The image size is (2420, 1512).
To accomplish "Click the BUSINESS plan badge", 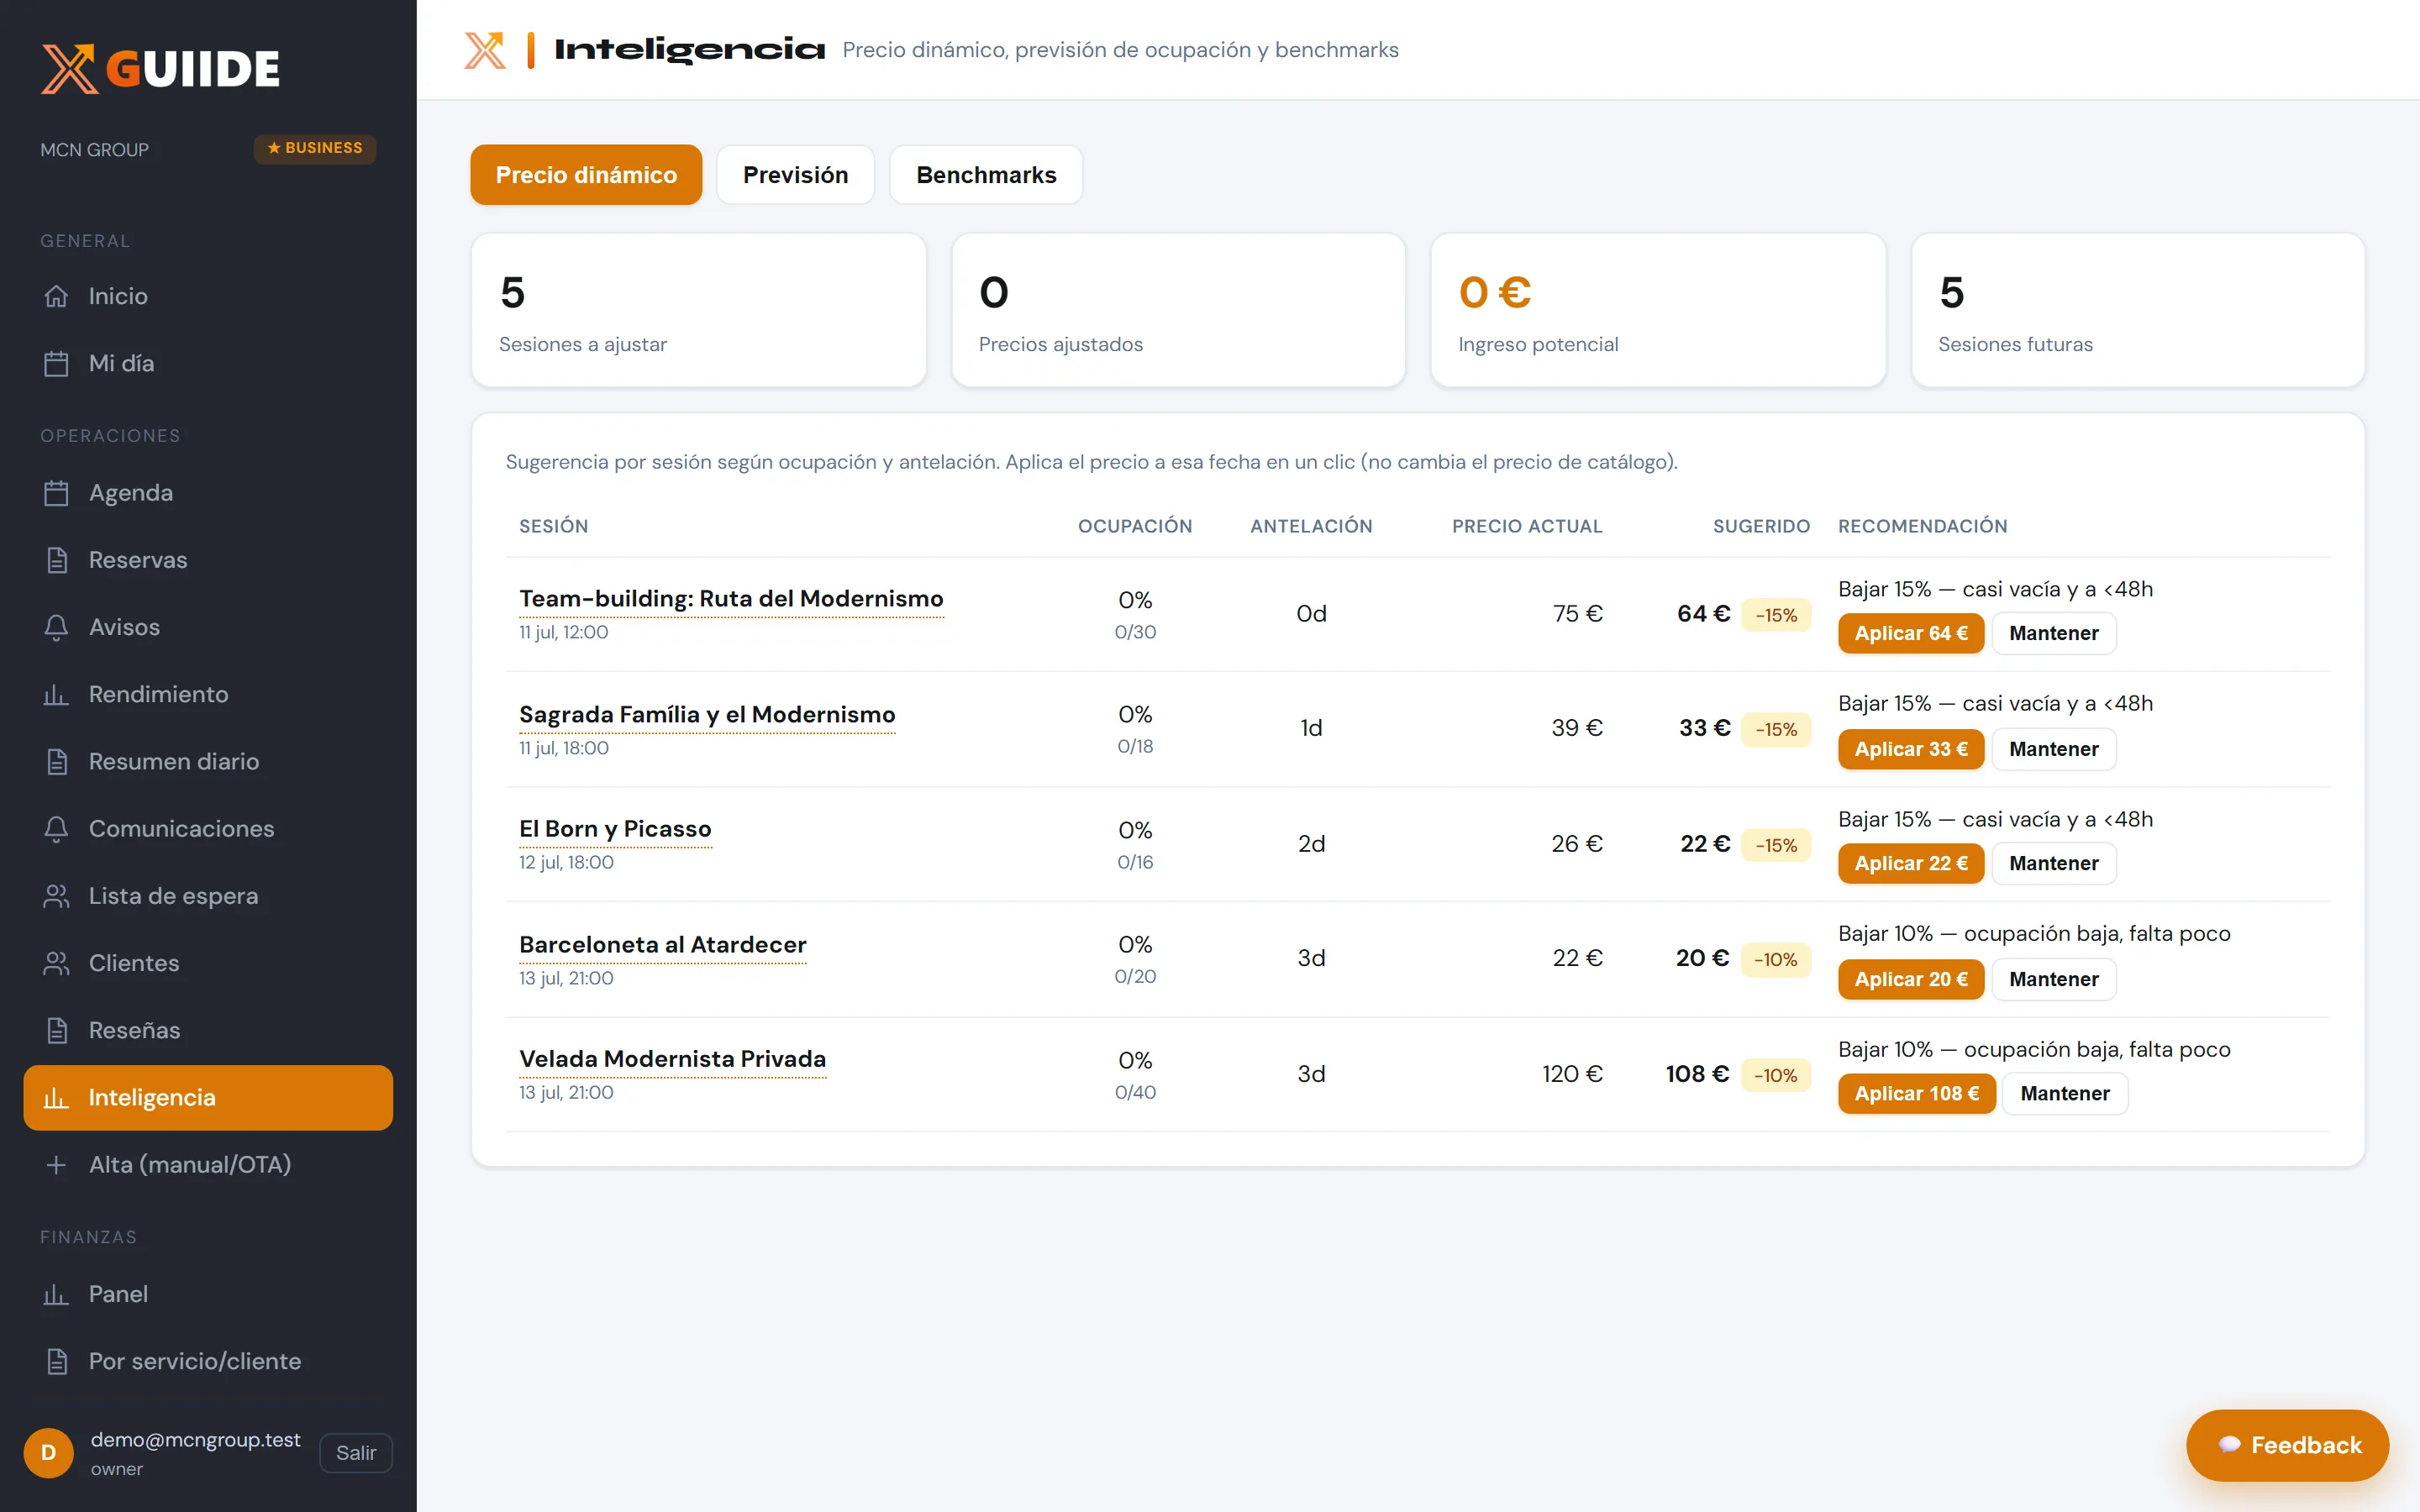I will (x=315, y=148).
